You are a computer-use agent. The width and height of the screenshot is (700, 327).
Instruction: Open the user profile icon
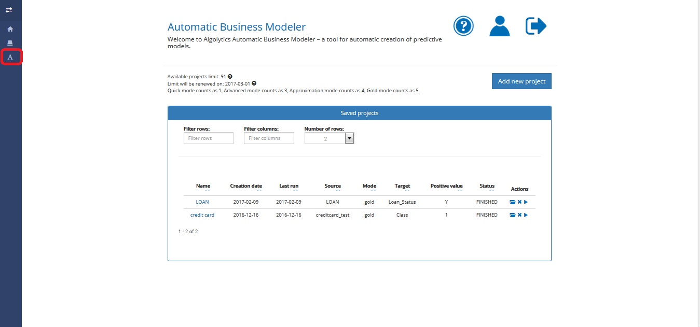pyautogui.click(x=499, y=26)
